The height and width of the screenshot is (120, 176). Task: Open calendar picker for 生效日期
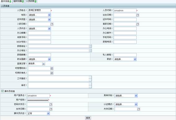pos(51,109)
